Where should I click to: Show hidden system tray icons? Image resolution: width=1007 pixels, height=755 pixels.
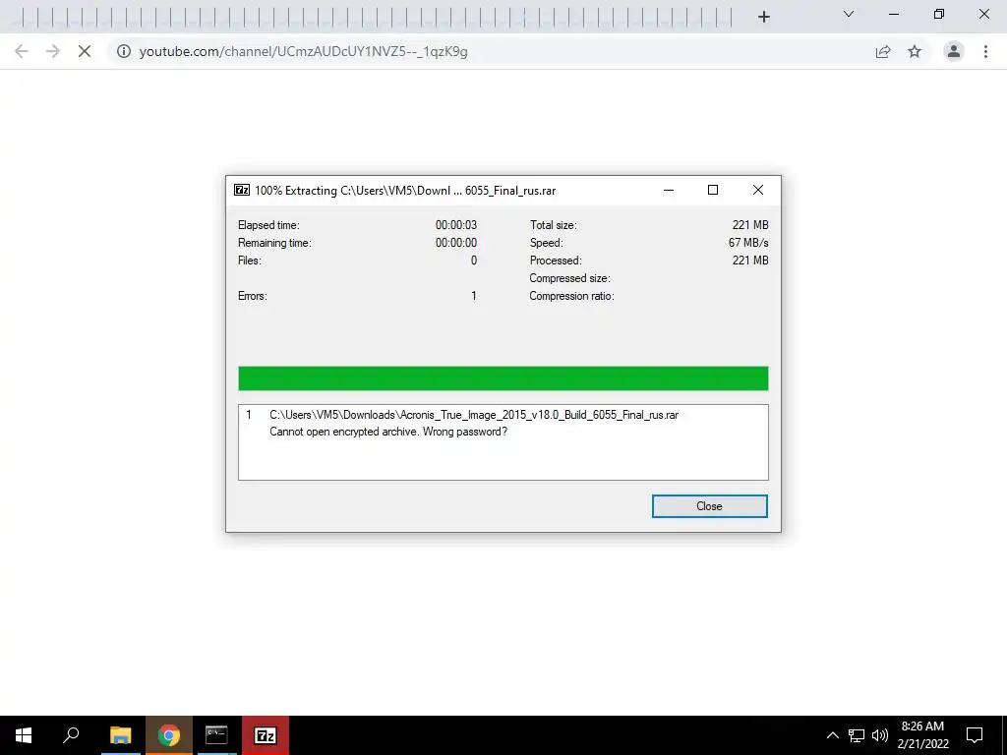coord(832,735)
